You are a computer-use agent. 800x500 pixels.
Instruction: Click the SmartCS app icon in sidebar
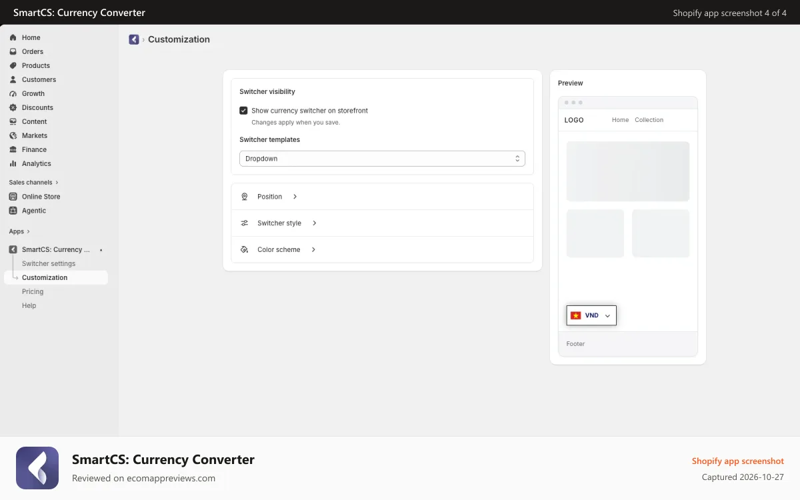pos(13,249)
